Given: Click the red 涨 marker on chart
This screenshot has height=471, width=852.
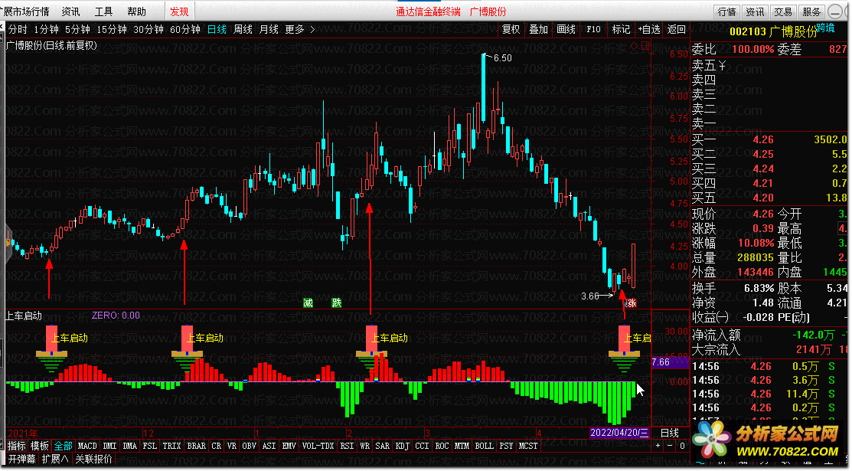Looking at the screenshot, I should coord(631,303).
